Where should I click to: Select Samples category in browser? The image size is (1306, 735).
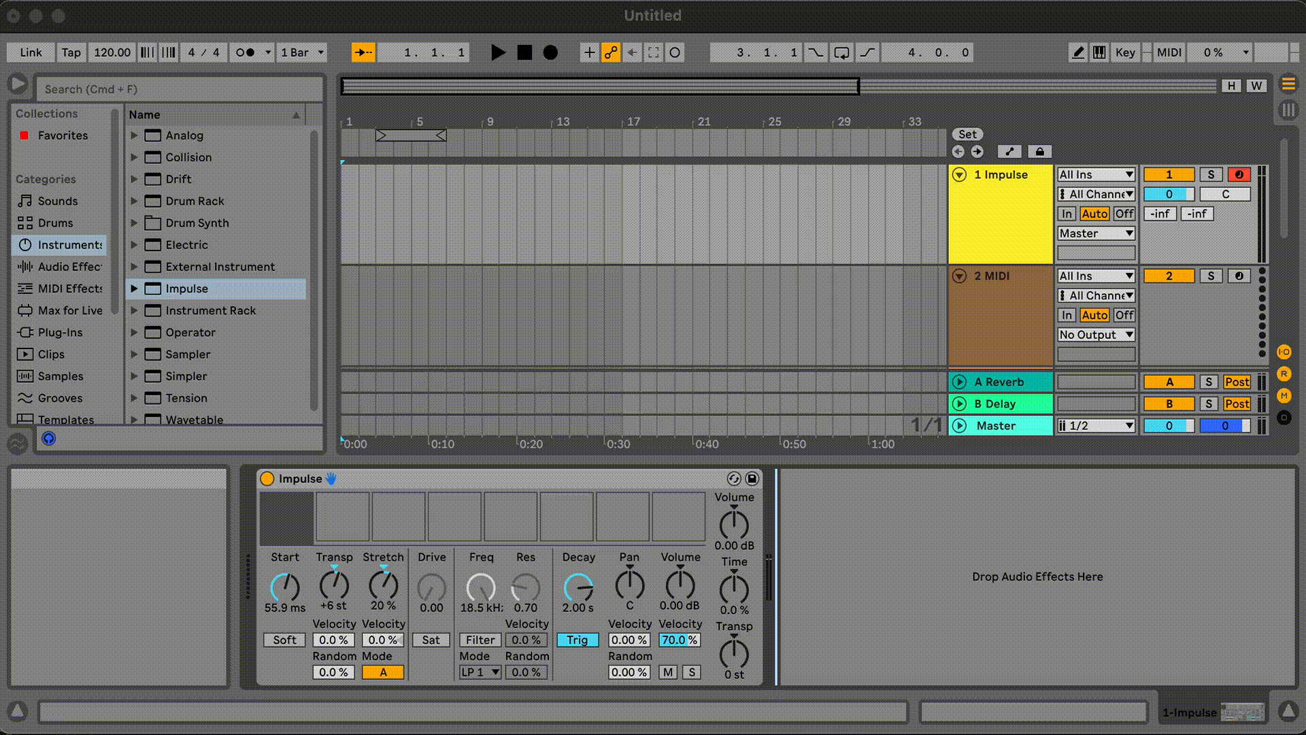[x=60, y=376]
